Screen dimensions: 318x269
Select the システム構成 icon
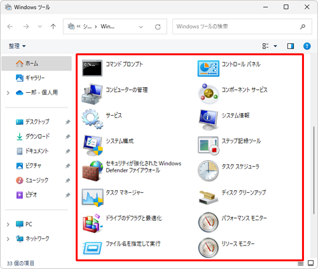(93, 146)
